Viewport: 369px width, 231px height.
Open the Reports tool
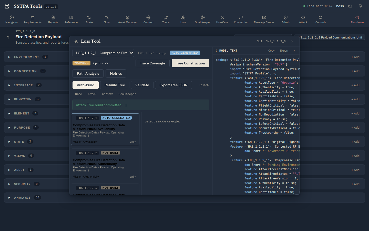click(x=53, y=20)
